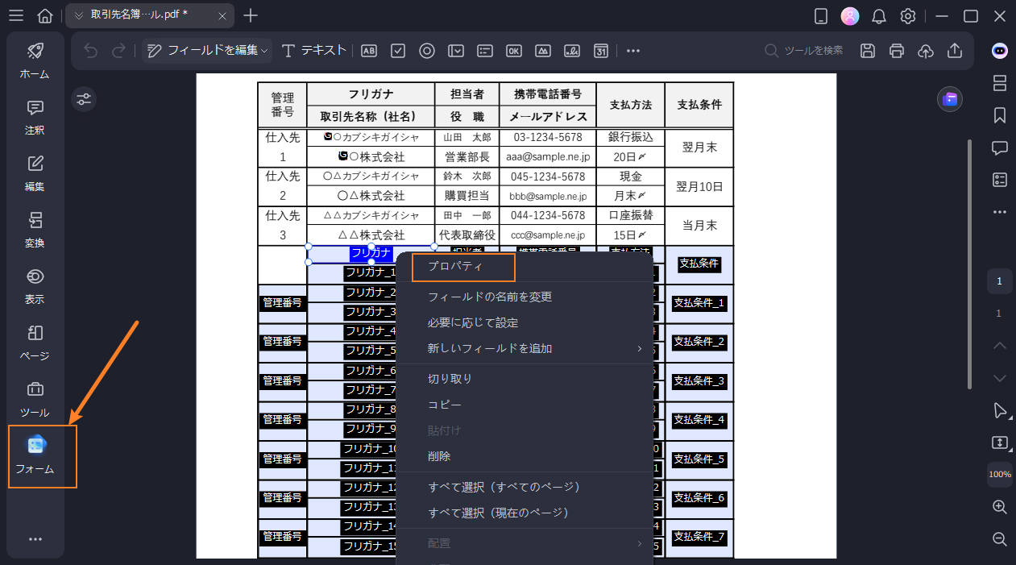The width and height of the screenshot is (1016, 565).
Task: Select the radio button field tool
Action: coord(426,50)
